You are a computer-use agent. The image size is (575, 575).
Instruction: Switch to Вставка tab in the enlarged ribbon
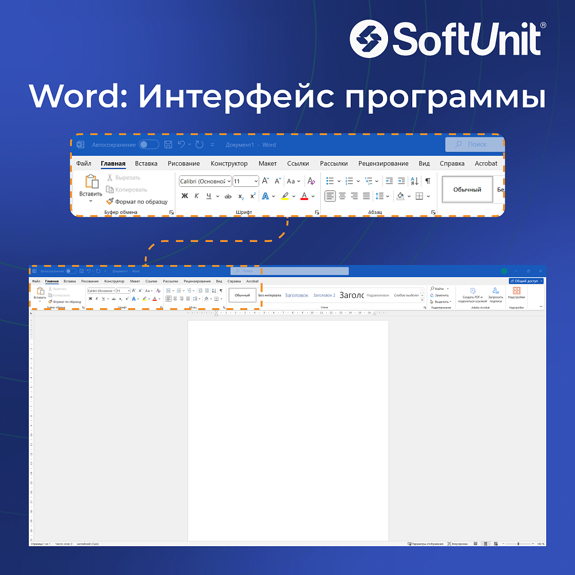[x=146, y=163]
